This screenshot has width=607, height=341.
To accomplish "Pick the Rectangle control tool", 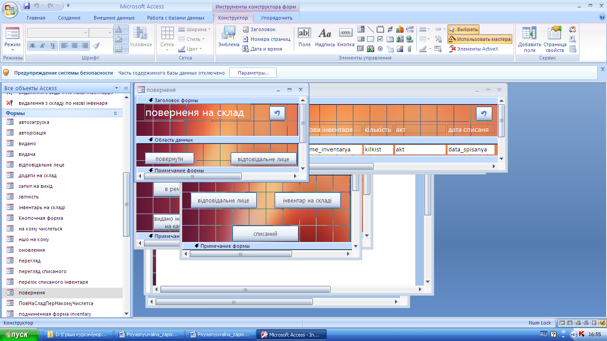I will [x=370, y=39].
